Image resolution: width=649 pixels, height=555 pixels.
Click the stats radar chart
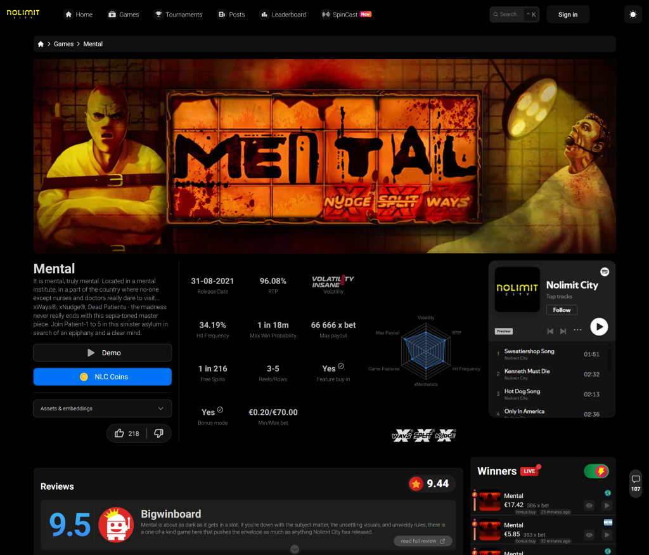tap(425, 351)
